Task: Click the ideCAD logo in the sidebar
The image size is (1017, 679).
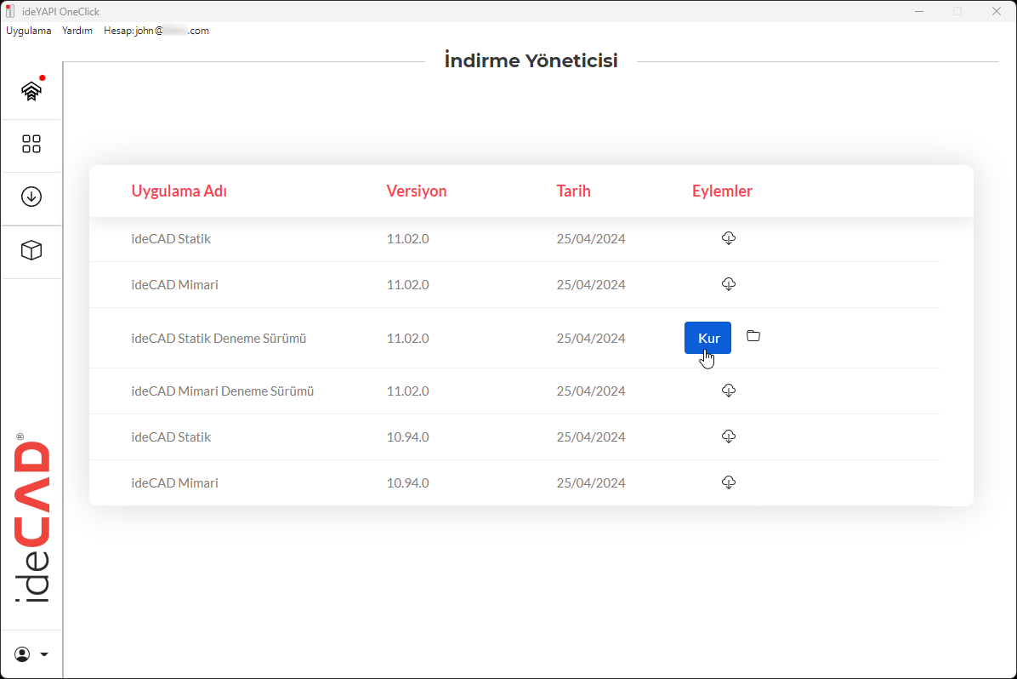Action: point(32,521)
